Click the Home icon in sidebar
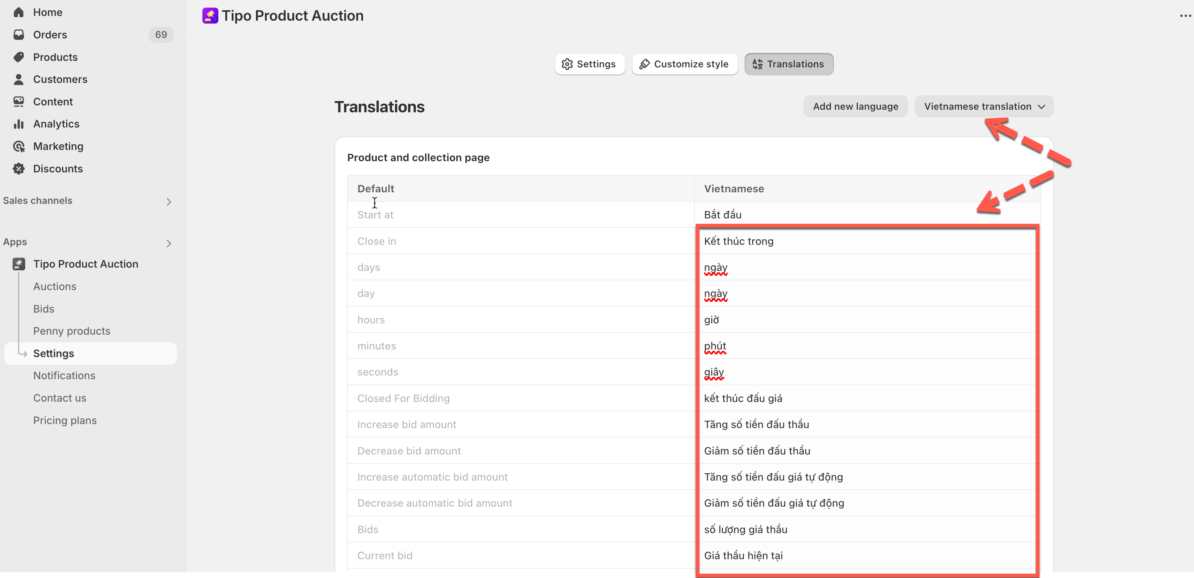 pyautogui.click(x=18, y=13)
